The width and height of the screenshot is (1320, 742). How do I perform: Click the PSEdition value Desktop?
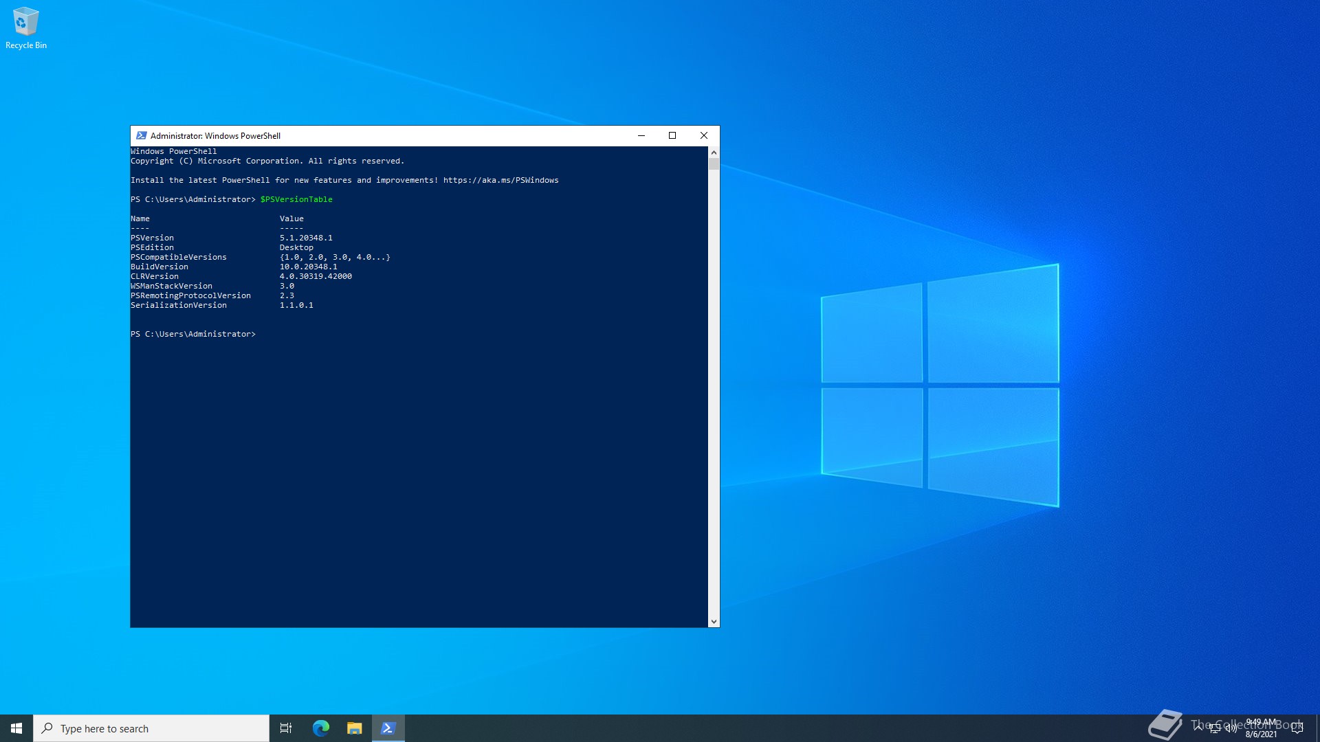296,247
